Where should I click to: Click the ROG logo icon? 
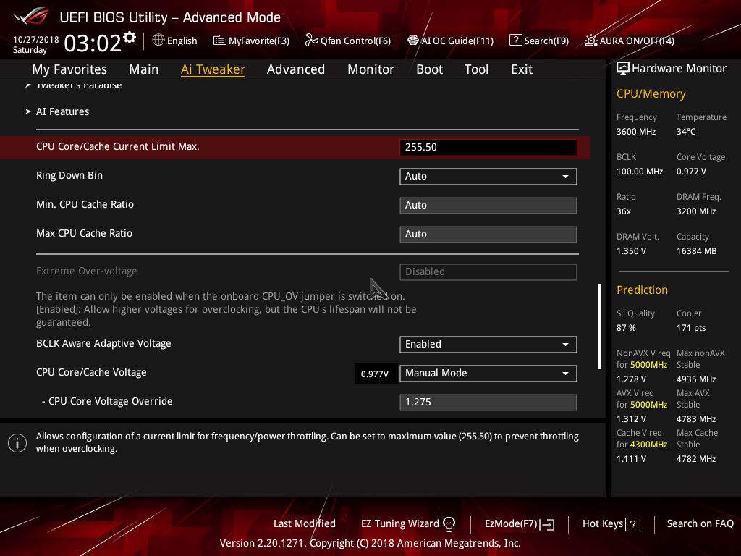(x=32, y=16)
